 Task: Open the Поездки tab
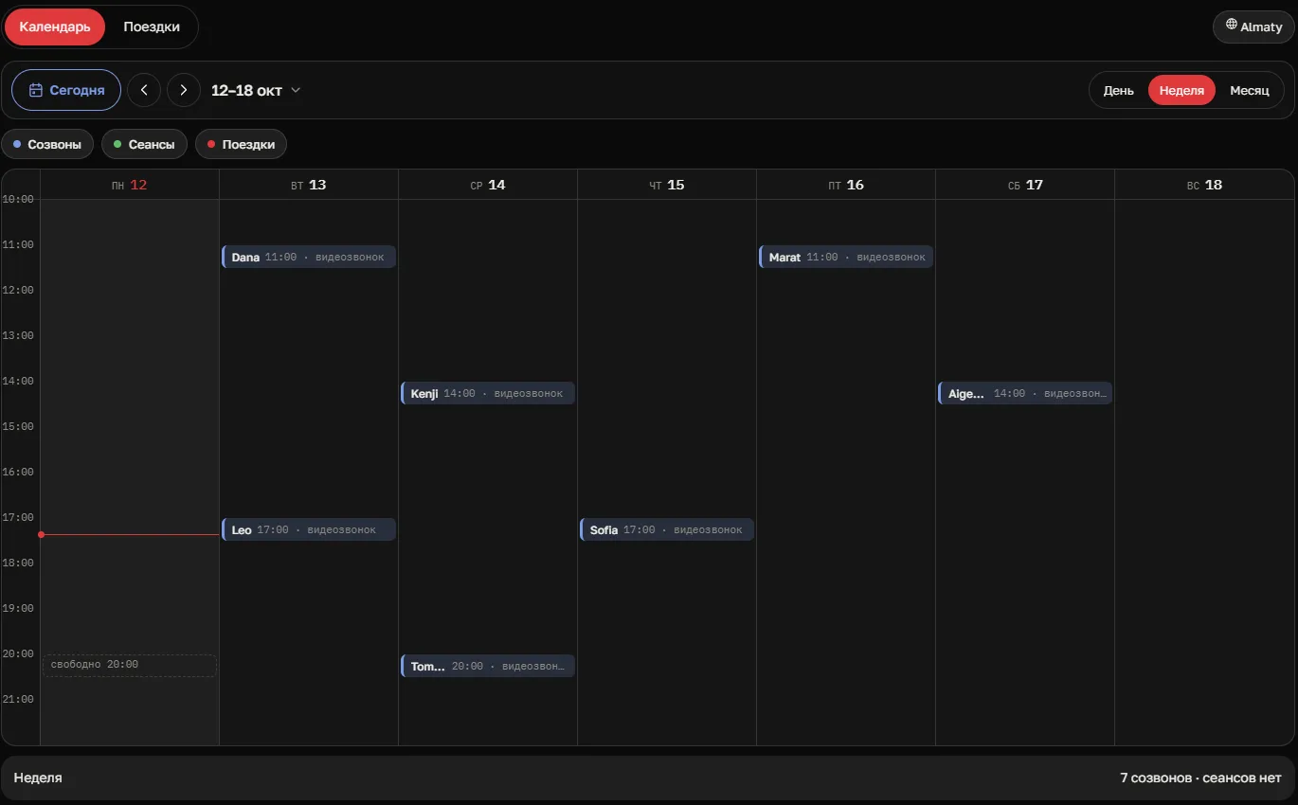click(152, 27)
